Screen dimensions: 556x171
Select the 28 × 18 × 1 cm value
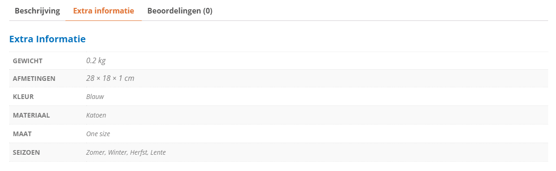110,79
